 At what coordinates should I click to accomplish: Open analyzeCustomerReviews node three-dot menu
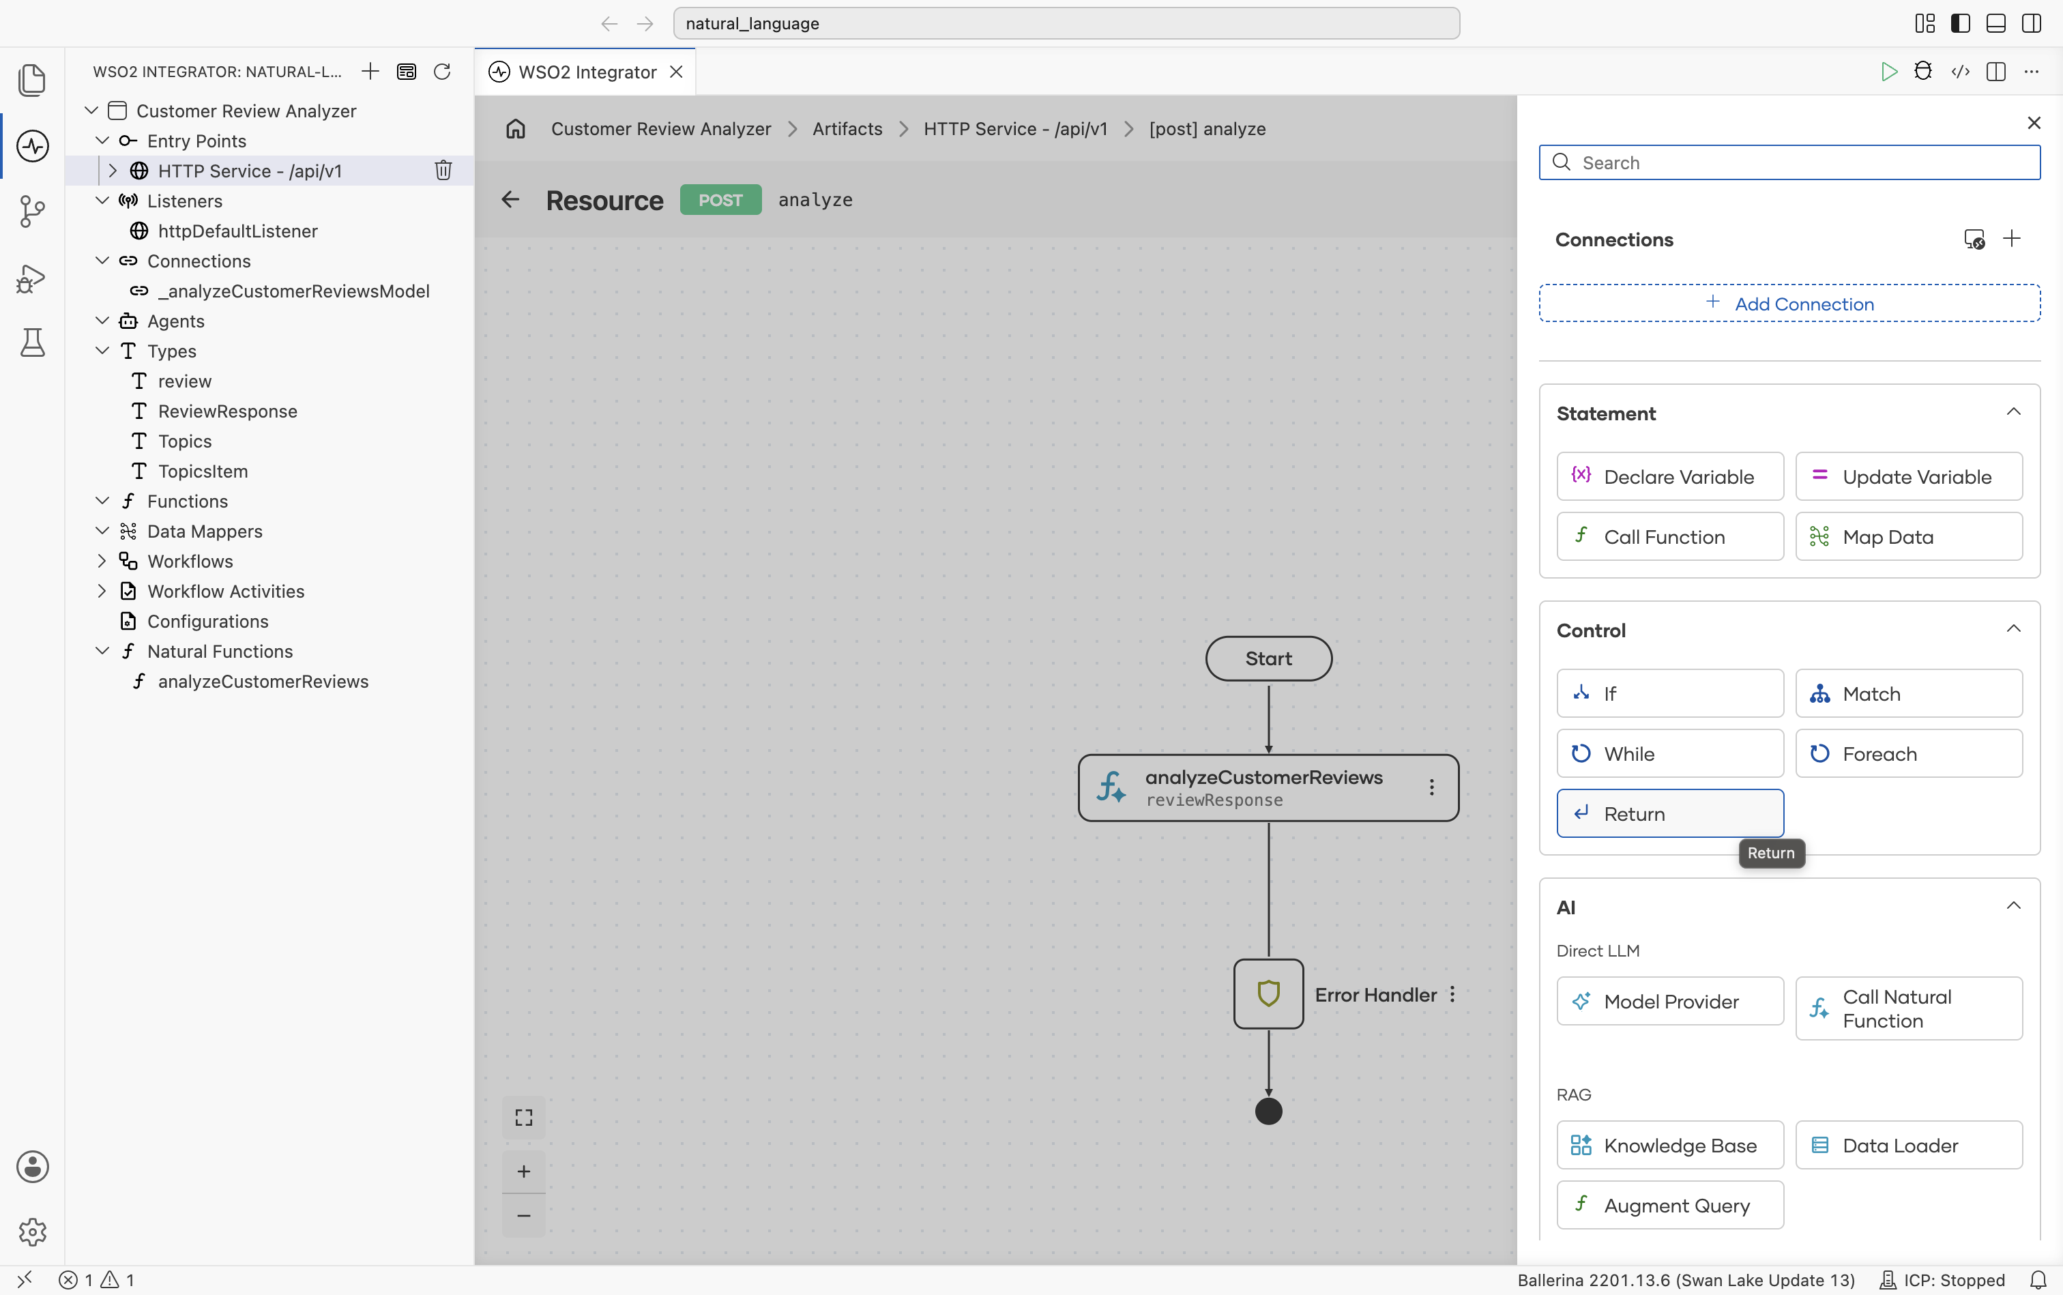click(1431, 787)
